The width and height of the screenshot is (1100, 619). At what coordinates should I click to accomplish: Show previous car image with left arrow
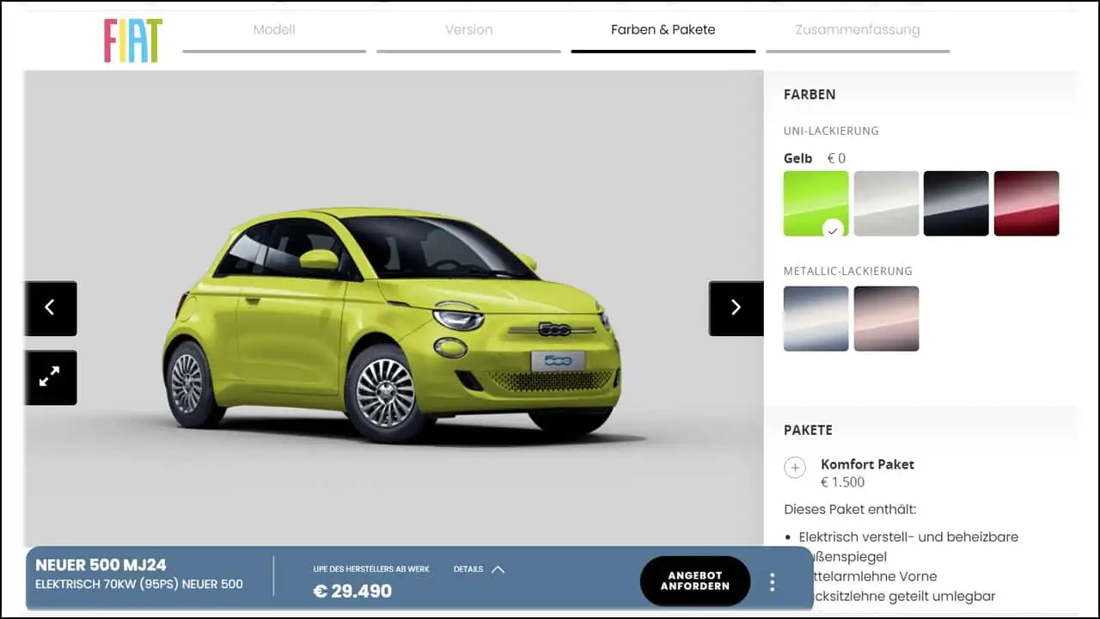(50, 308)
